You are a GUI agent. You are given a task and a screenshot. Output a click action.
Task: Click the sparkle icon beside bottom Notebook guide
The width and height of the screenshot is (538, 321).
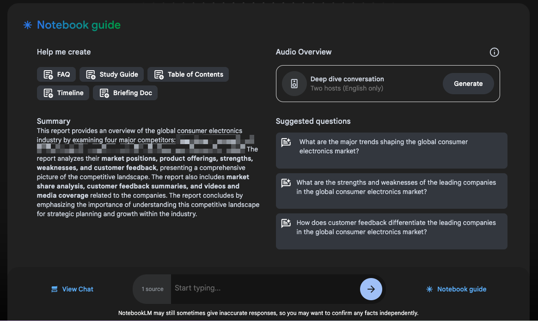tap(429, 289)
